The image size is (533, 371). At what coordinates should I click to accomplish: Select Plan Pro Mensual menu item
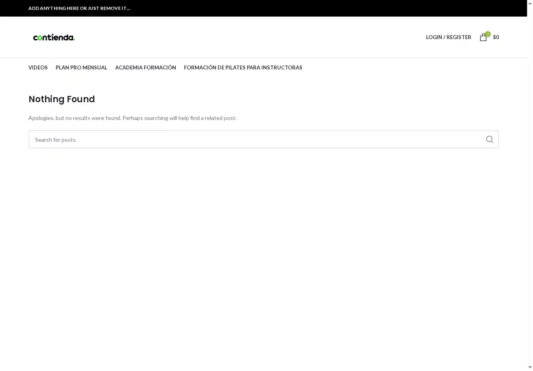[x=81, y=67]
